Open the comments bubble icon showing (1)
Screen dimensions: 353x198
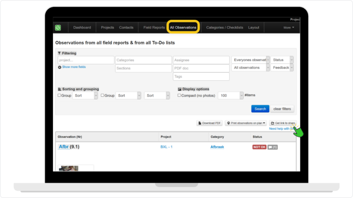273,147
